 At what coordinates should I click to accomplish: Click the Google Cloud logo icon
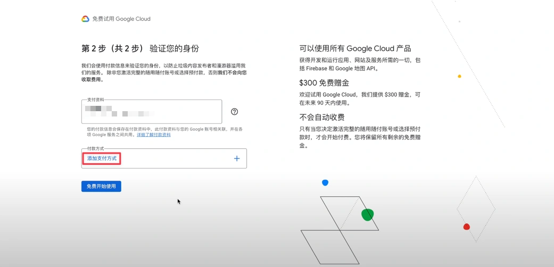[x=85, y=19]
